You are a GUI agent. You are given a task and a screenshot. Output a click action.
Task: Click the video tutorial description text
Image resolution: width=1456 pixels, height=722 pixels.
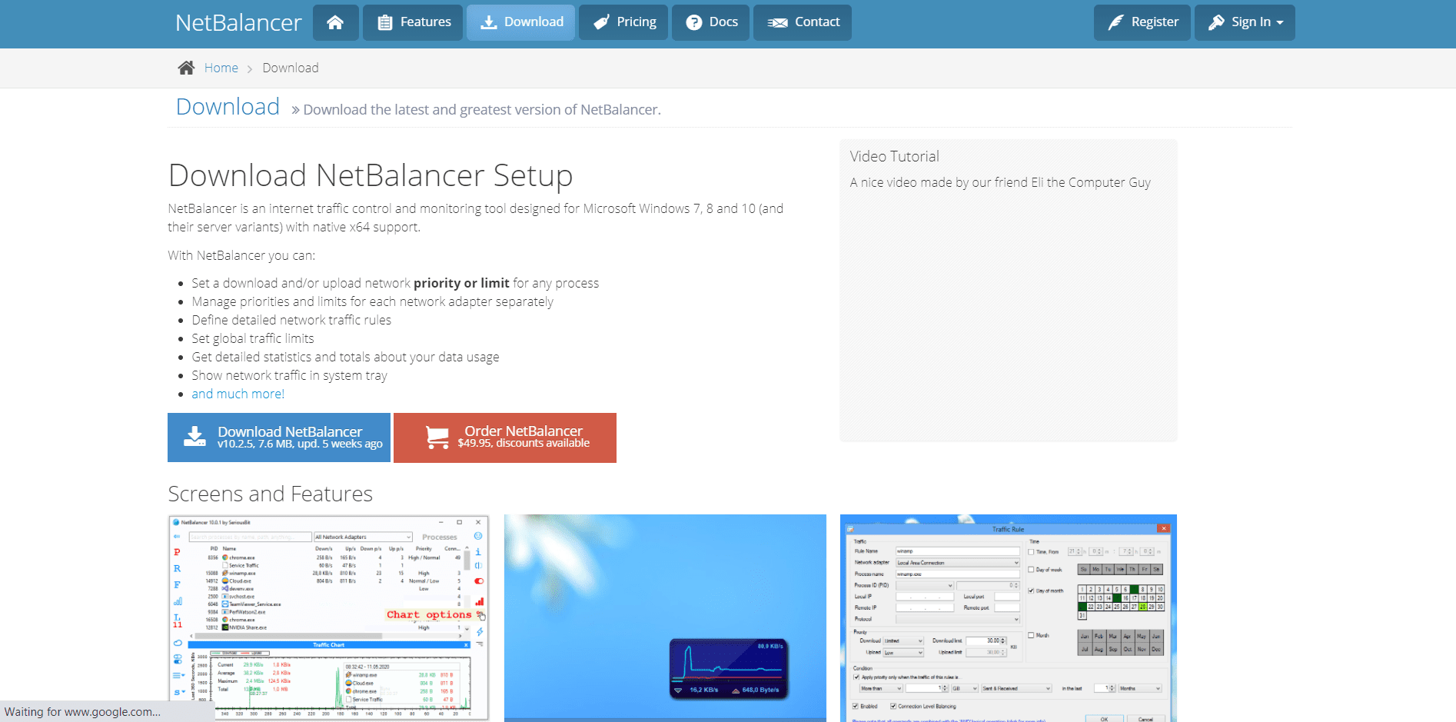(x=1000, y=182)
